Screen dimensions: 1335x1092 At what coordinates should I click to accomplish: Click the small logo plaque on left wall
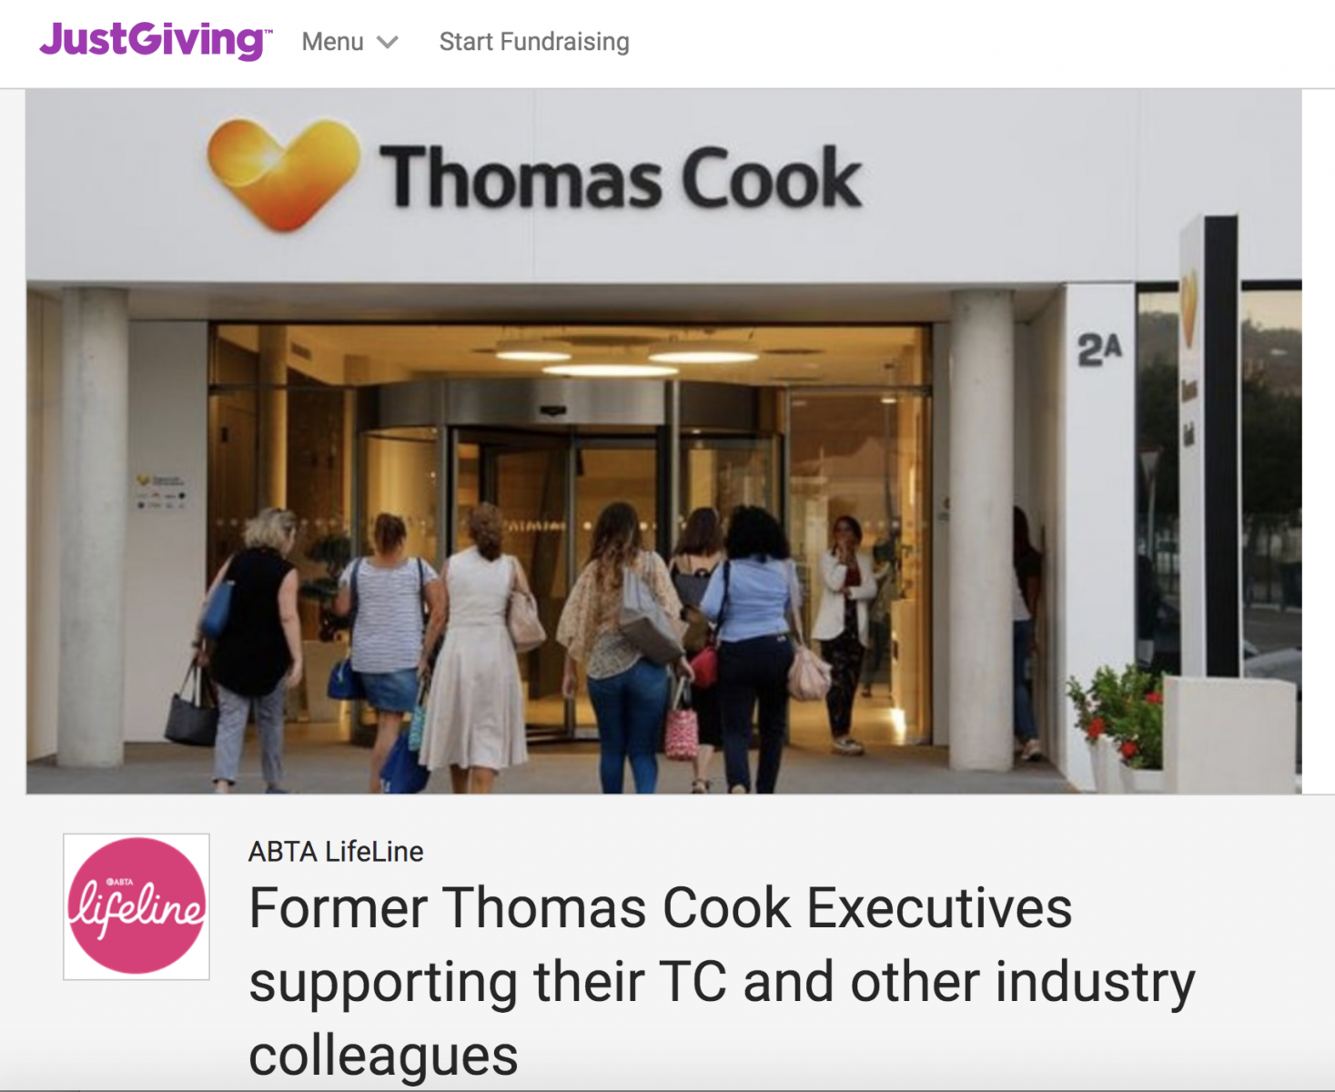click(161, 490)
